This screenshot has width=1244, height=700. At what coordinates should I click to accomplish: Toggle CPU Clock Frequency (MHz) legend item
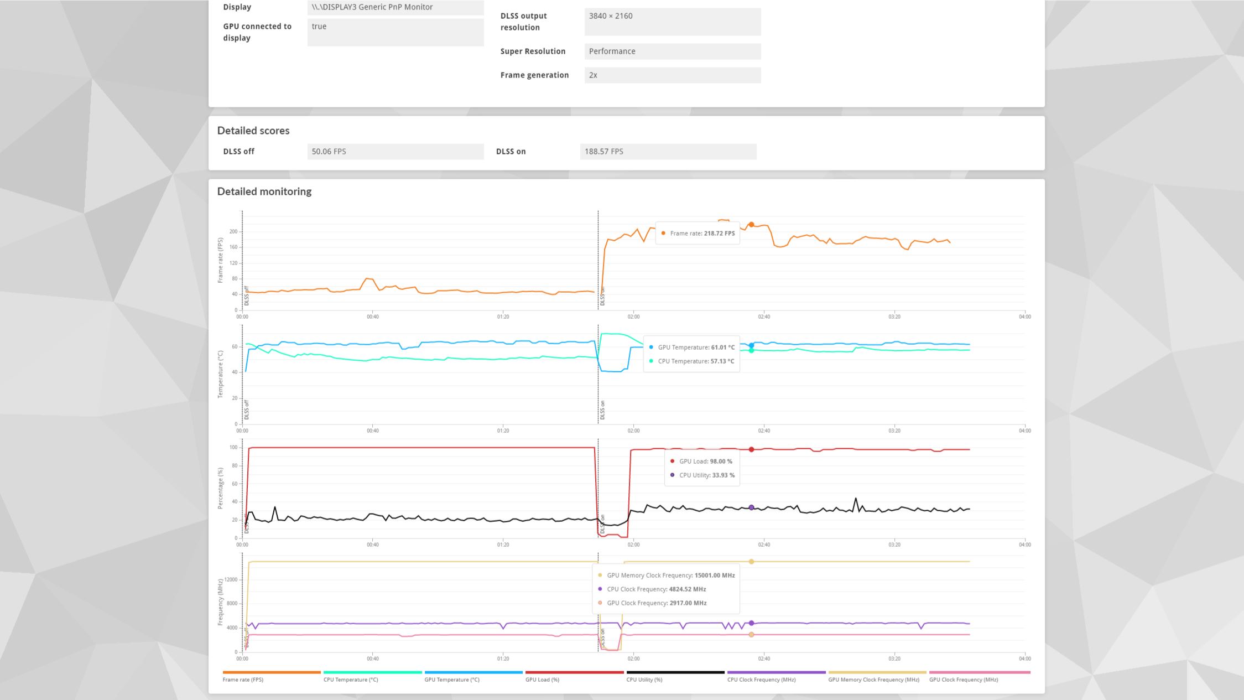click(x=761, y=679)
